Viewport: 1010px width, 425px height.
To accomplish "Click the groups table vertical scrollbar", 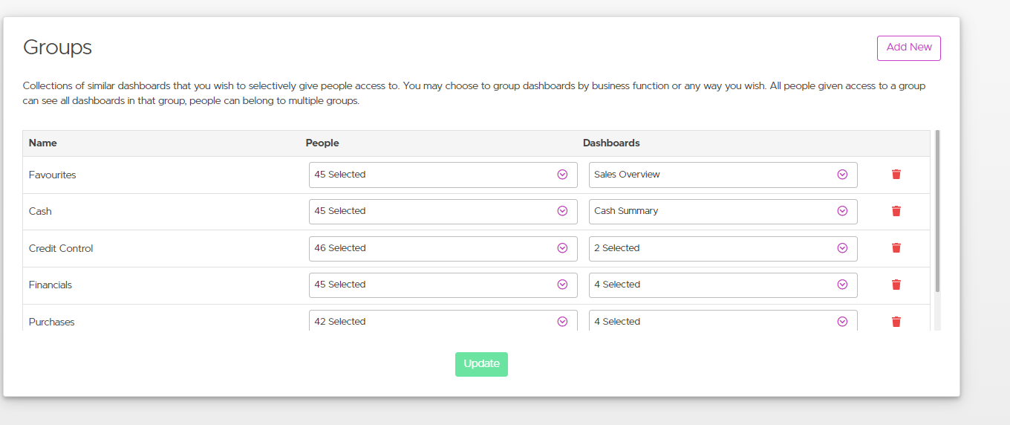I will (x=937, y=212).
